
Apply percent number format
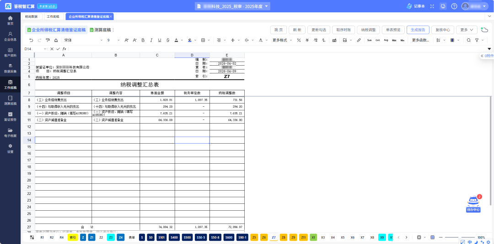click(x=299, y=40)
